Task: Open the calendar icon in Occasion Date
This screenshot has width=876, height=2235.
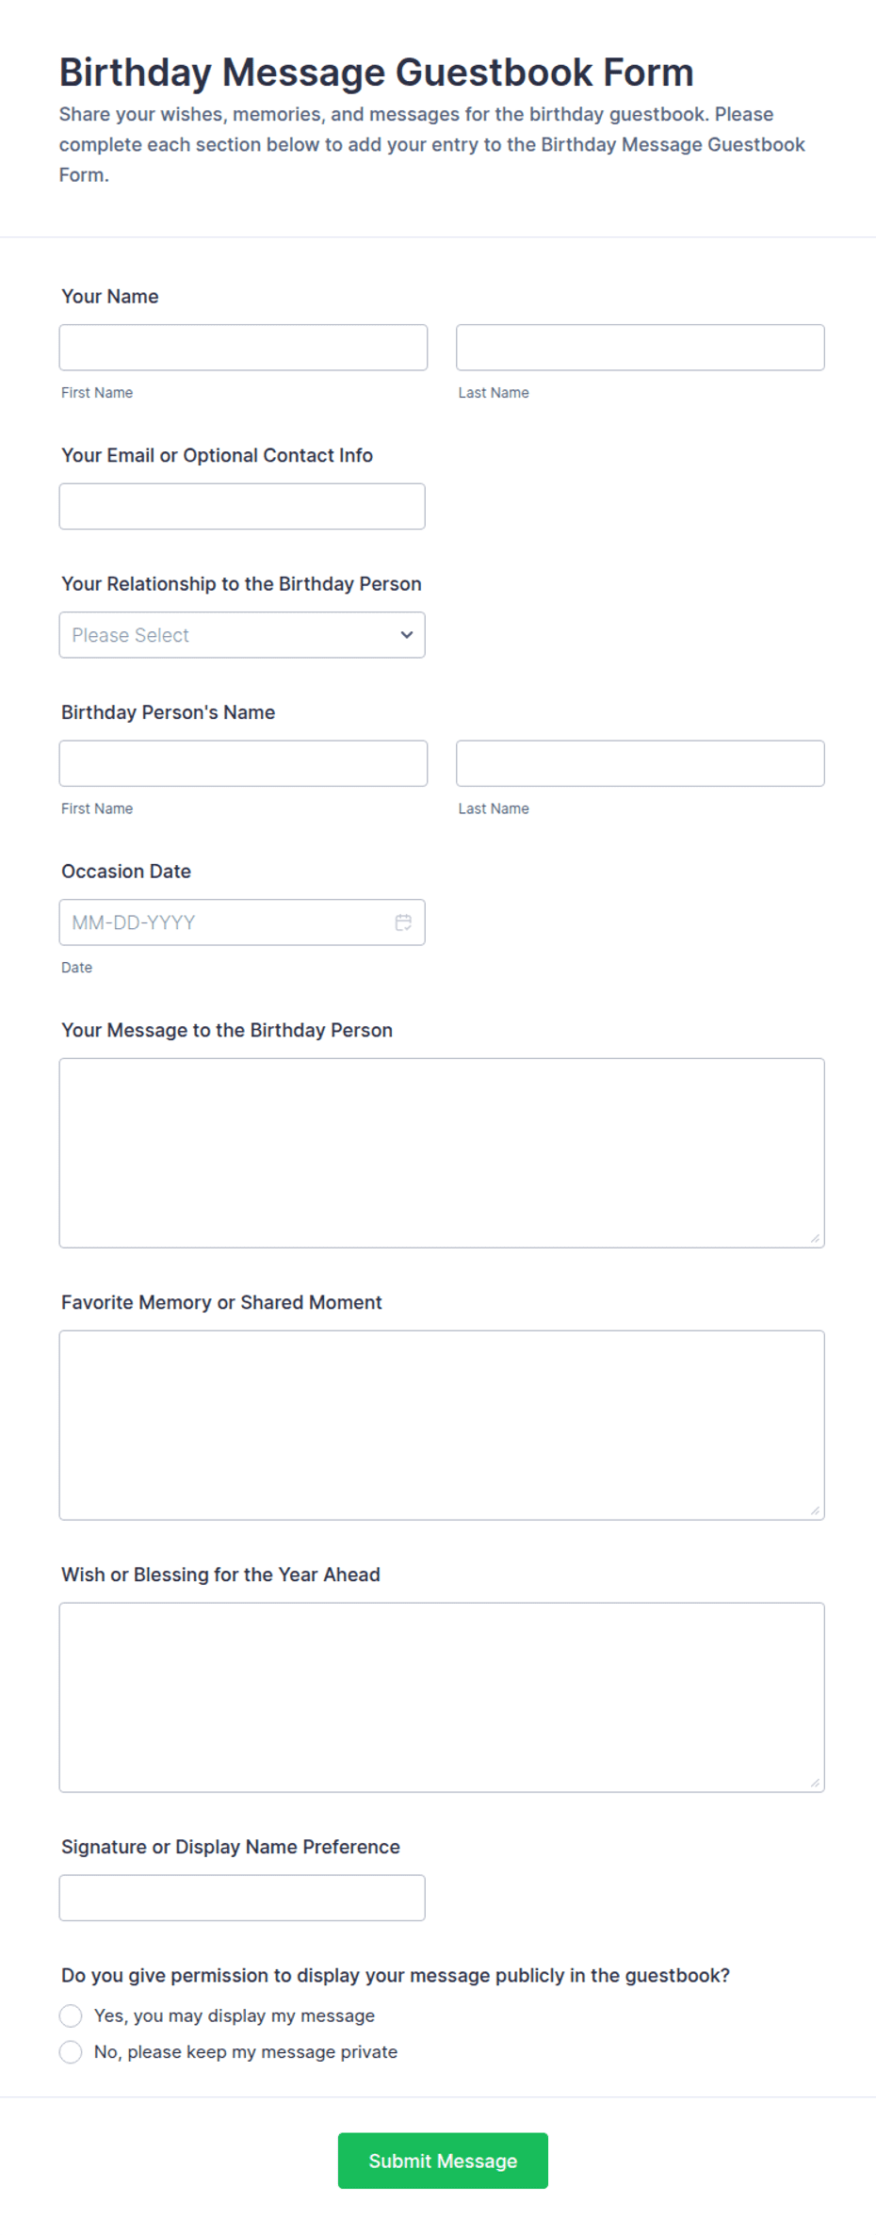Action: point(403,922)
